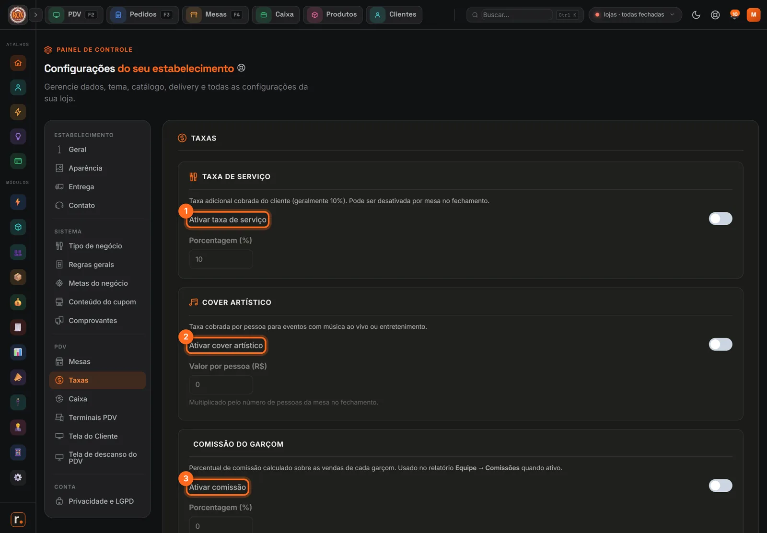Click the help lifebuoy icon in top bar

[715, 15]
